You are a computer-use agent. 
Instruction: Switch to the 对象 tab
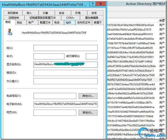tap(47, 13)
